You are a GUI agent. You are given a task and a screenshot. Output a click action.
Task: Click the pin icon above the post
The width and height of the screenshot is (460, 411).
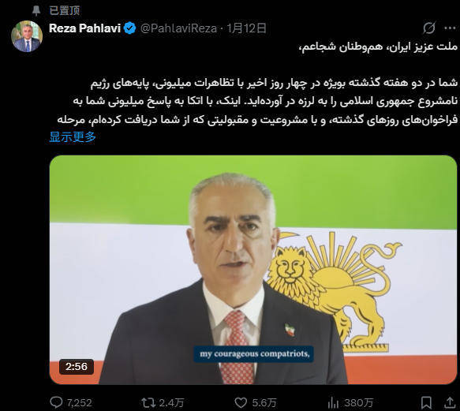[36, 10]
